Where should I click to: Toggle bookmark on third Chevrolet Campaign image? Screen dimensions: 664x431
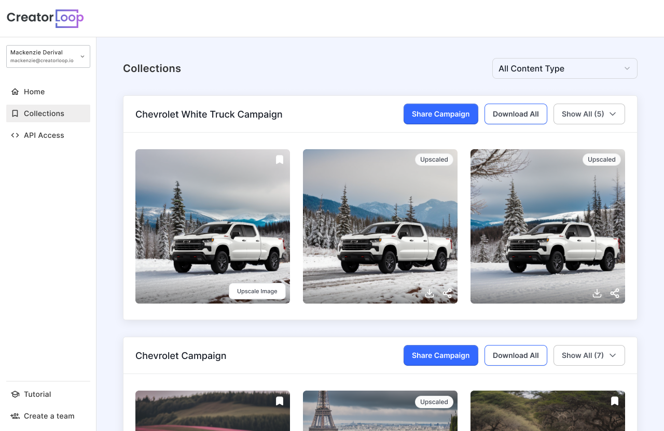615,401
